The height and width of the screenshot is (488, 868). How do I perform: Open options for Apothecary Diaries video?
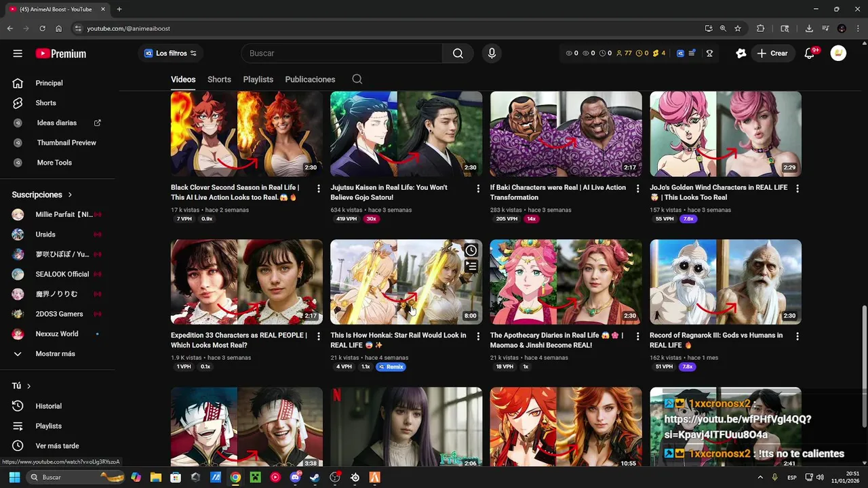pyautogui.click(x=637, y=337)
